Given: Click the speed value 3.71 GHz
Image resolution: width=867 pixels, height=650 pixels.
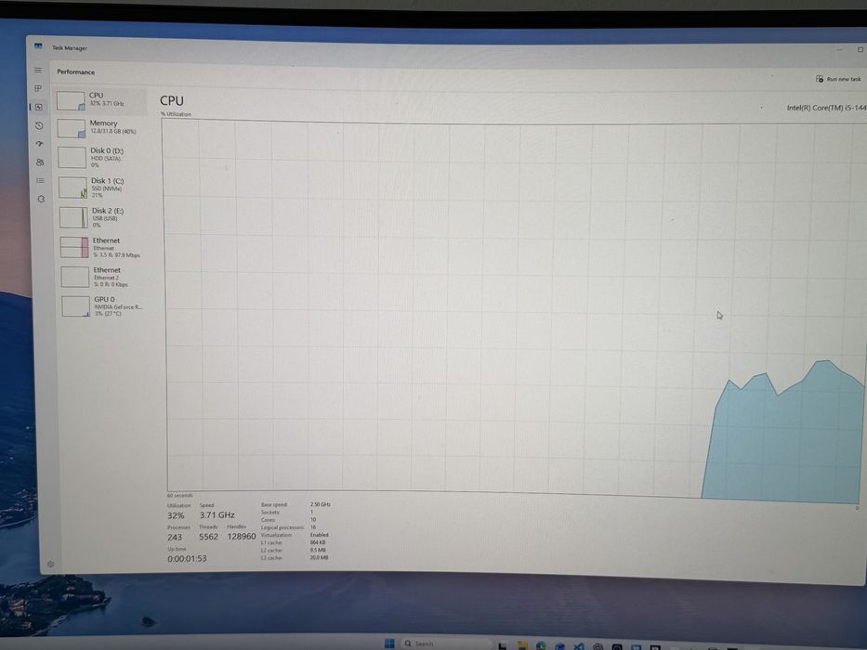Looking at the screenshot, I should (x=217, y=515).
